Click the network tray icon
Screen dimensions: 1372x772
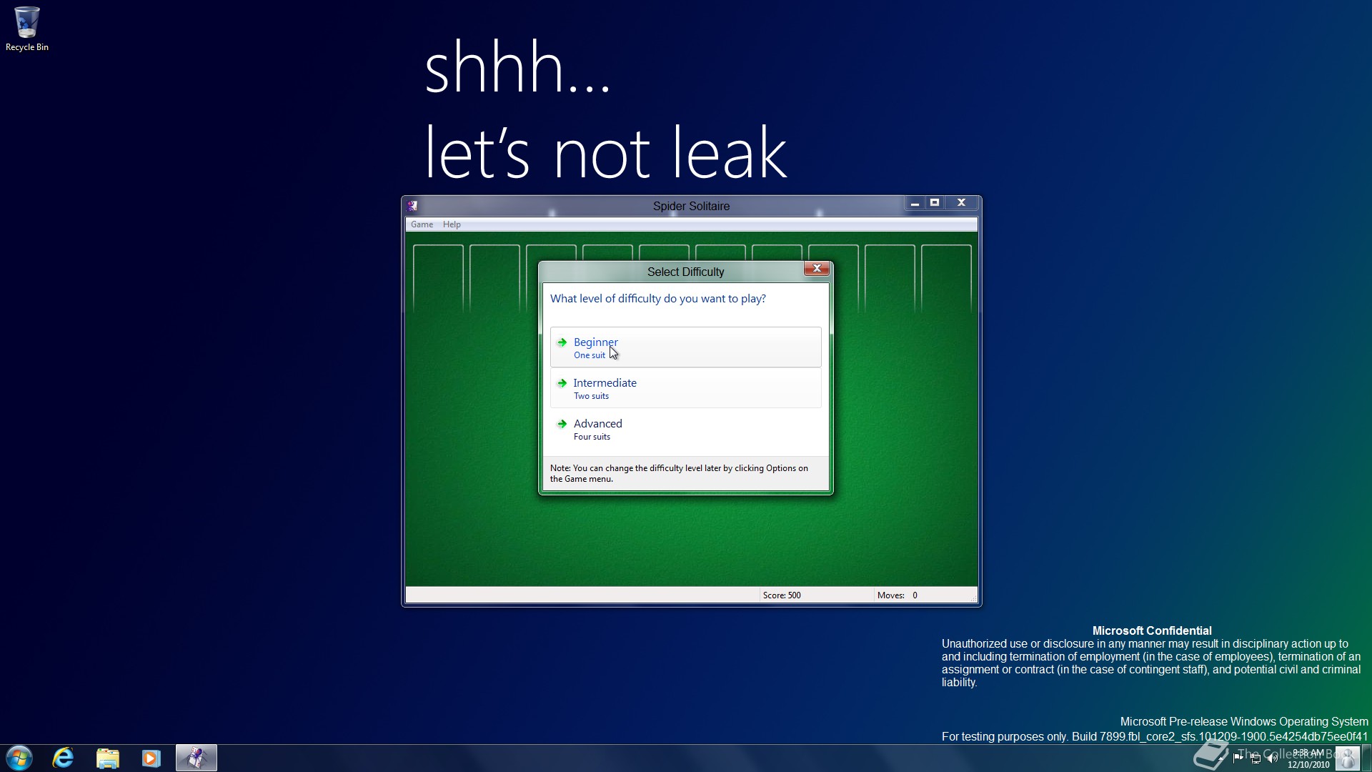click(x=1256, y=758)
